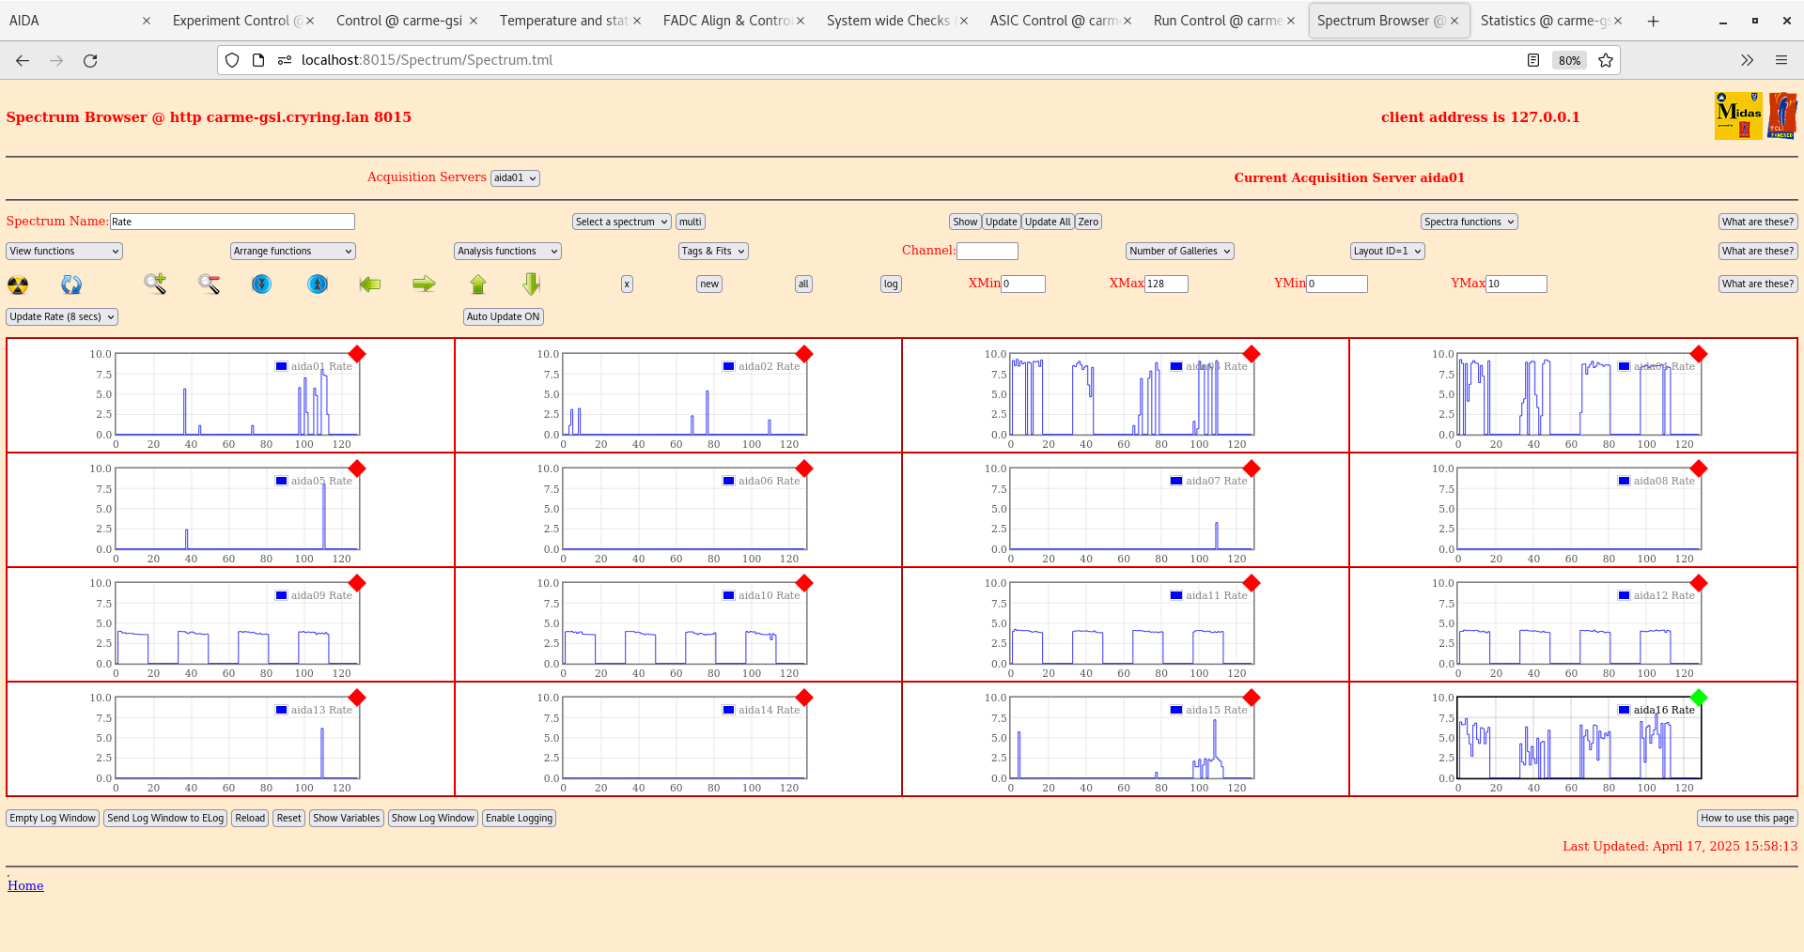Open the Number of Galleries dropdown
Screen dimensions: 1804x952
tap(1179, 251)
